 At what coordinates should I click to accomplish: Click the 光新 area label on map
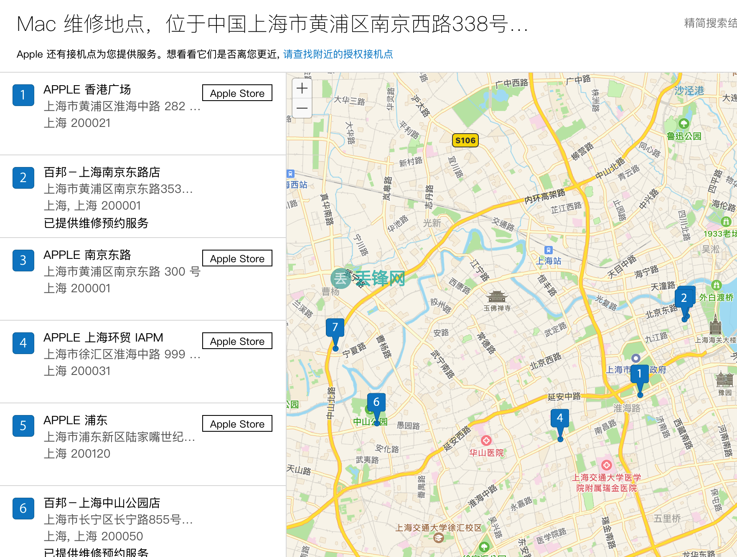coord(432,223)
